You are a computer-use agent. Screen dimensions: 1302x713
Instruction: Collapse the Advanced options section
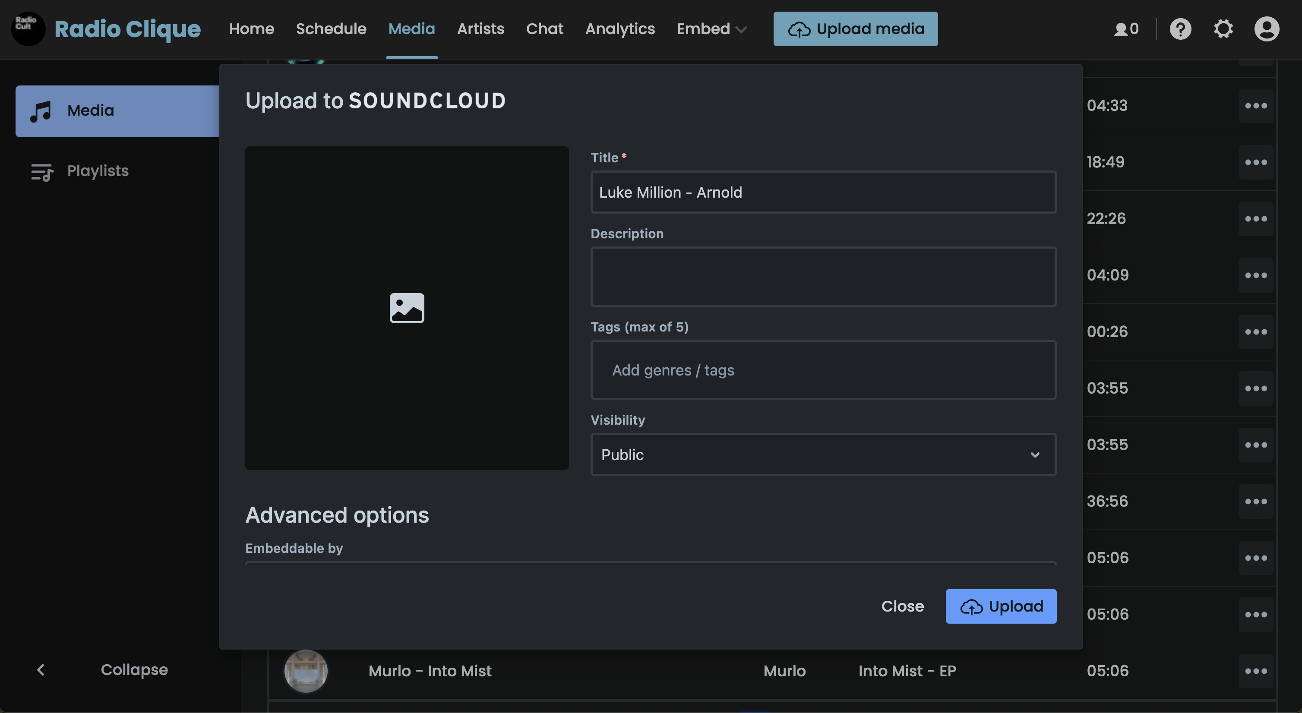(x=336, y=514)
